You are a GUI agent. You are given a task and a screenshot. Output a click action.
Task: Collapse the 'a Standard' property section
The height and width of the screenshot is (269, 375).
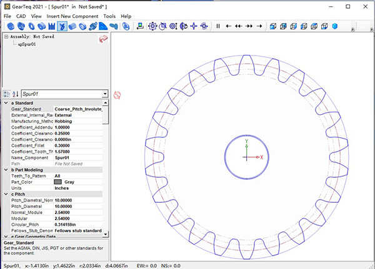pyautogui.click(x=6, y=102)
